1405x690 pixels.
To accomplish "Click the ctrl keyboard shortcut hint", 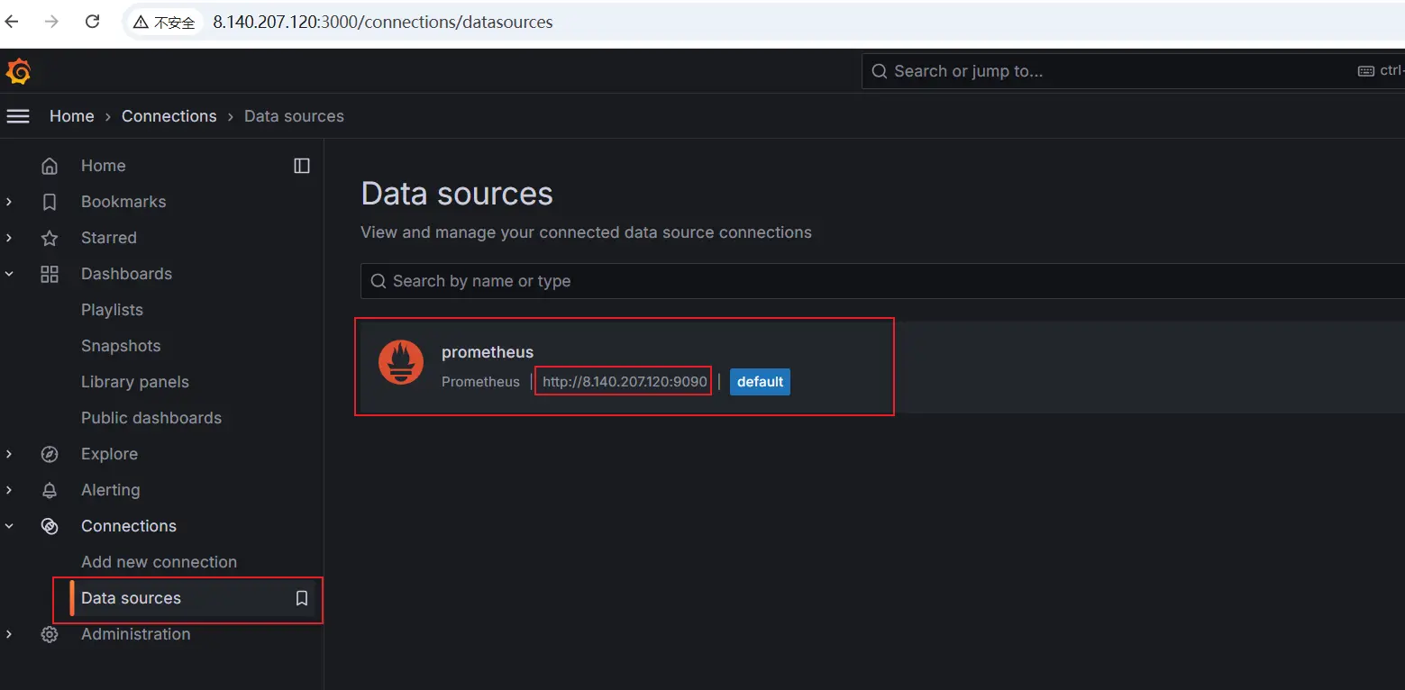I will (1381, 71).
